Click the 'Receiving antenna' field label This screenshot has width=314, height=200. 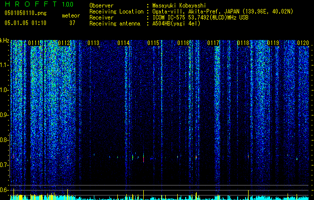pos(115,23)
